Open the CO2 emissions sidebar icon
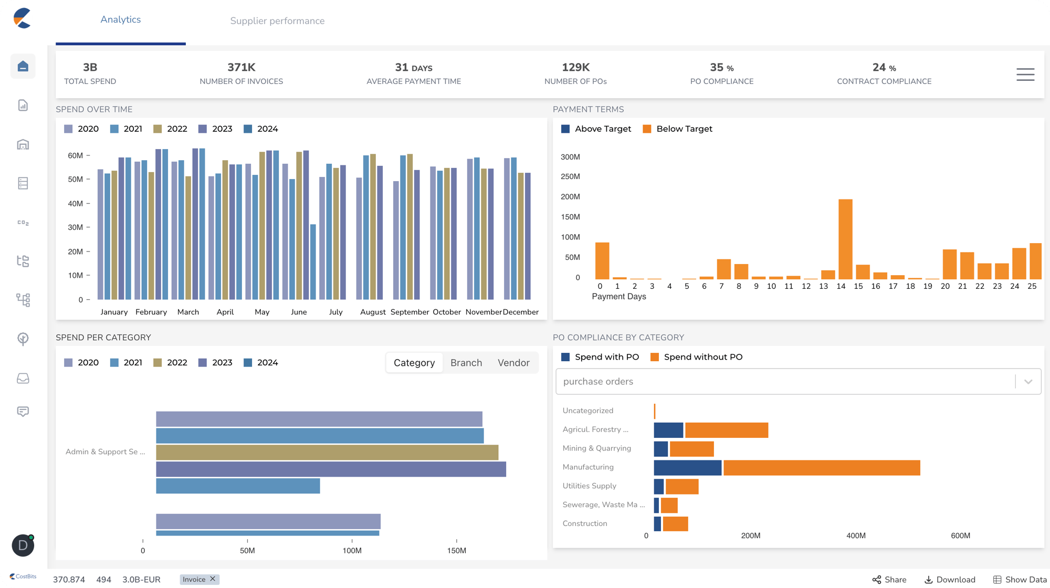This screenshot has height=588, width=1050. pyautogui.click(x=23, y=223)
